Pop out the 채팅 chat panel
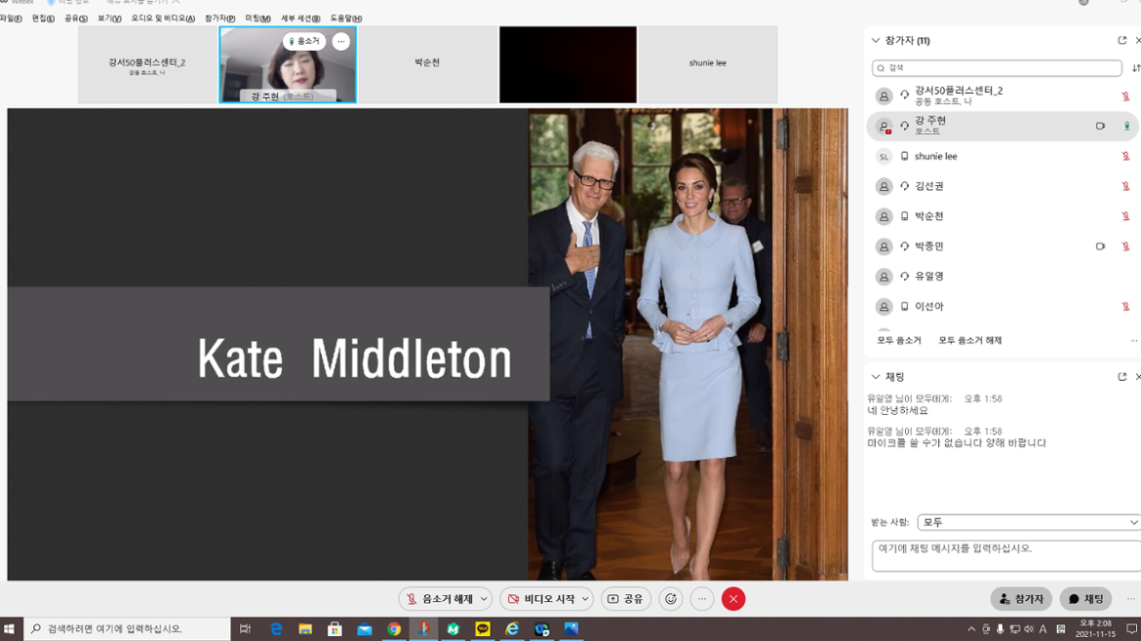Screen dimensions: 1141x641 click(1122, 376)
